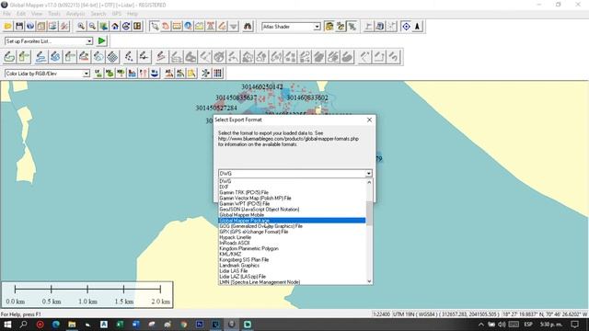The height and width of the screenshot is (331, 589).
Task: Select Kingdom Planimetric Polygon format
Action: pos(292,248)
